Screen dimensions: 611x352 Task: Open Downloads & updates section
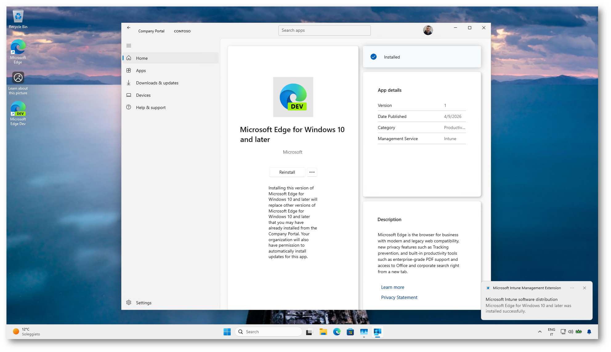click(x=157, y=83)
